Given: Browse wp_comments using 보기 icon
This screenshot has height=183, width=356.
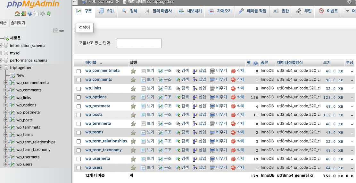Looking at the screenshot, I should [x=148, y=79].
